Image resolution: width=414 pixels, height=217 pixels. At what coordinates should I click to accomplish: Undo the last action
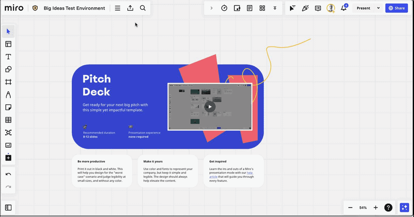(x=8, y=174)
